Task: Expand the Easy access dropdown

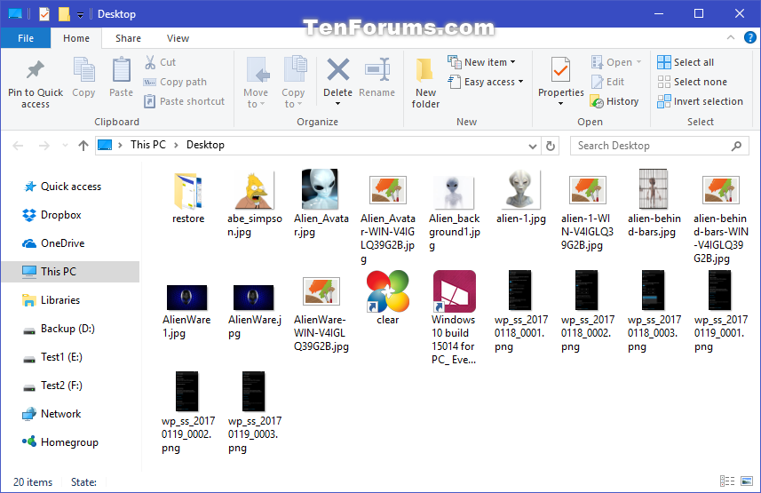Action: coord(520,82)
